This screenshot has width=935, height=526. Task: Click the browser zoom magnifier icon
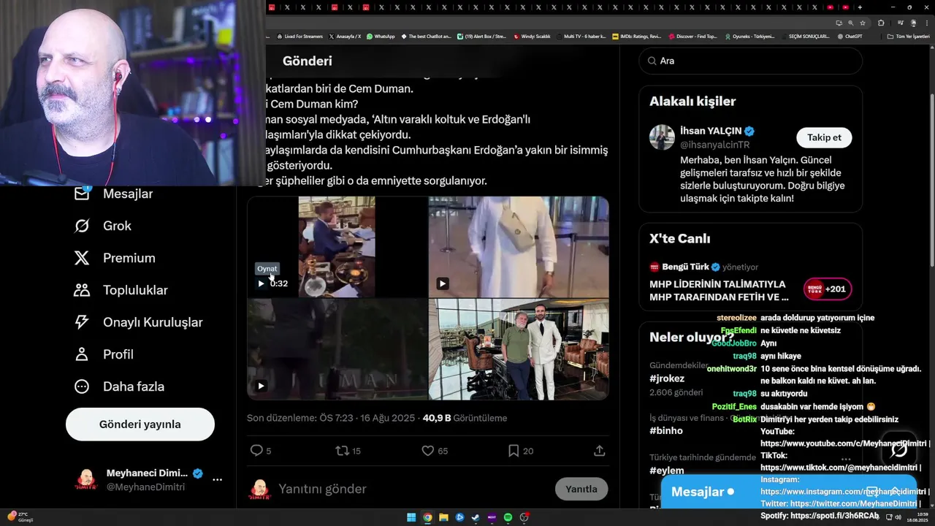(x=850, y=23)
